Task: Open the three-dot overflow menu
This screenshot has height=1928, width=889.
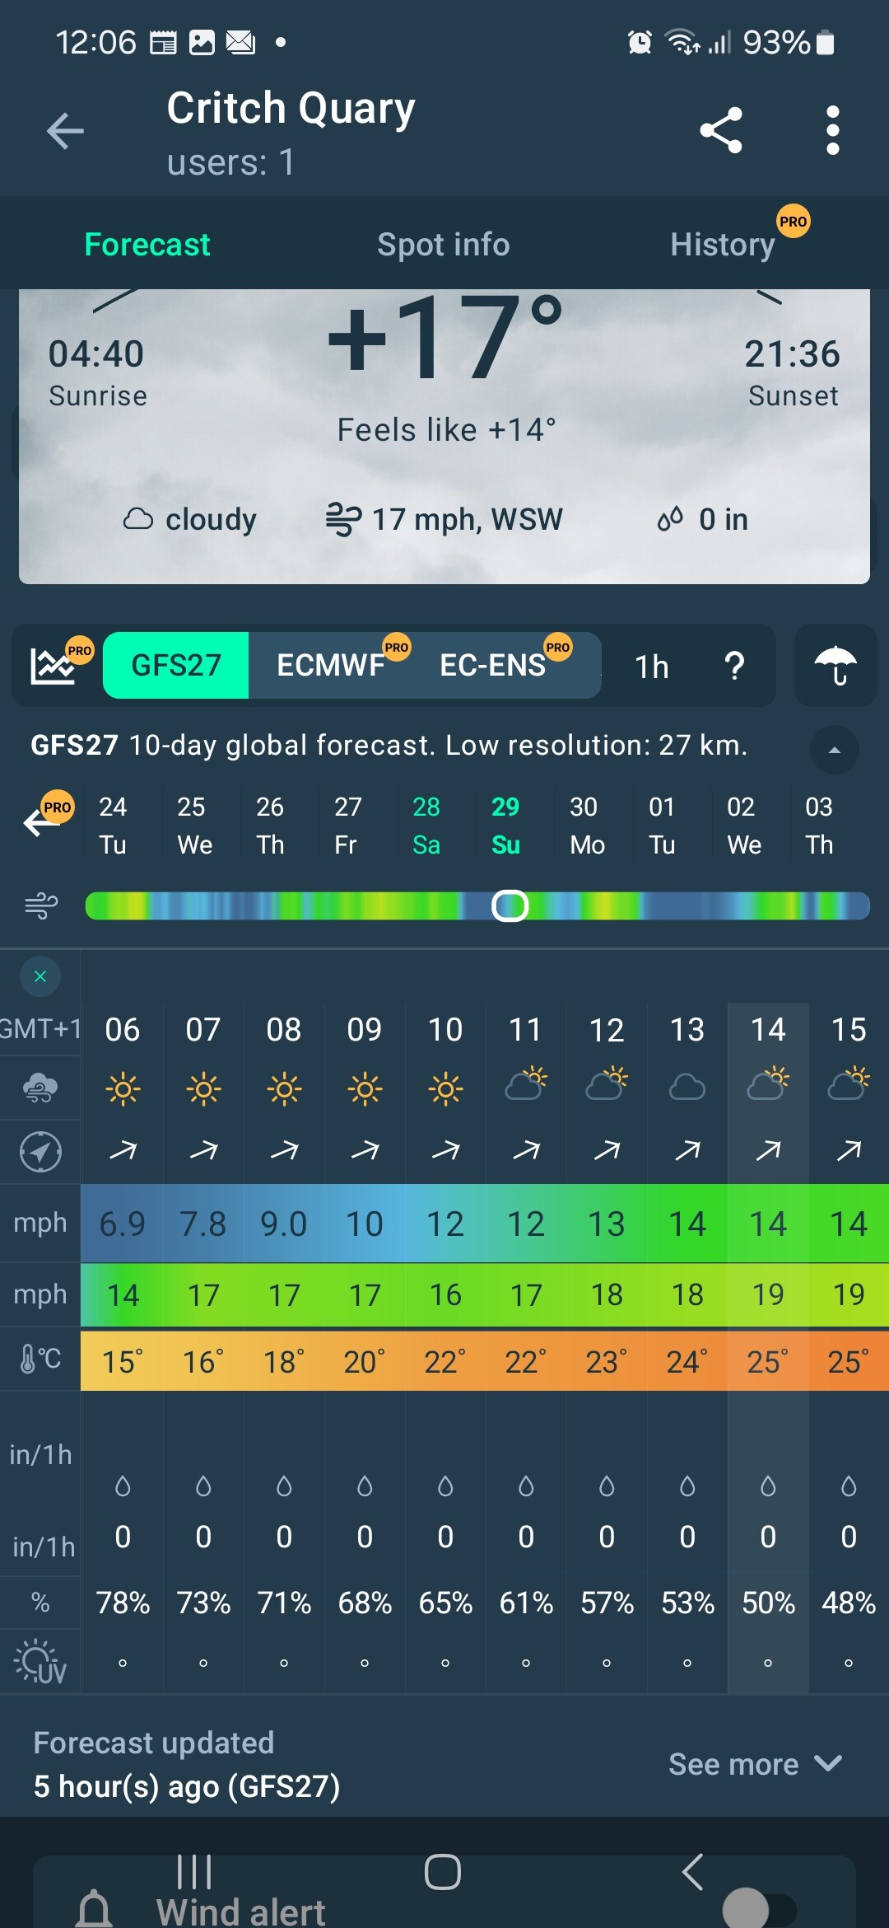Action: (832, 130)
